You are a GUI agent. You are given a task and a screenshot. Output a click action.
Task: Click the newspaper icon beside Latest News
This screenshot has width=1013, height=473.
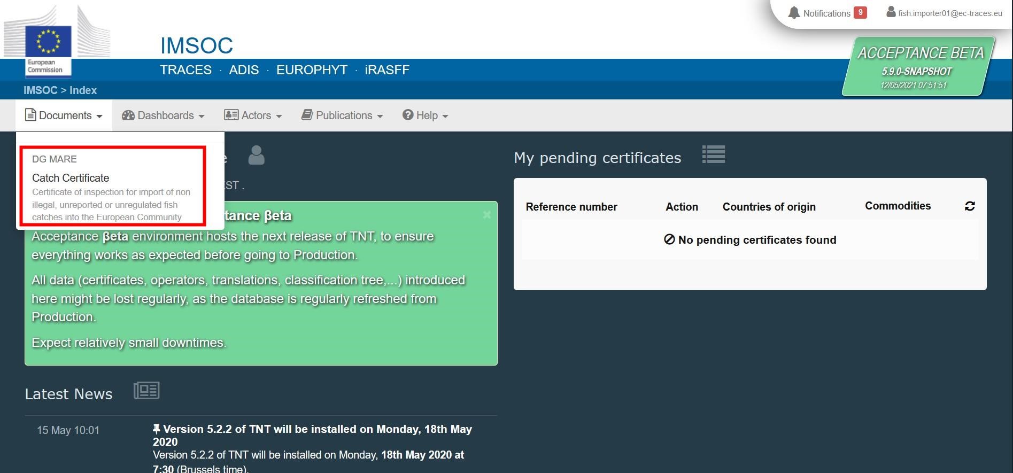click(x=146, y=391)
